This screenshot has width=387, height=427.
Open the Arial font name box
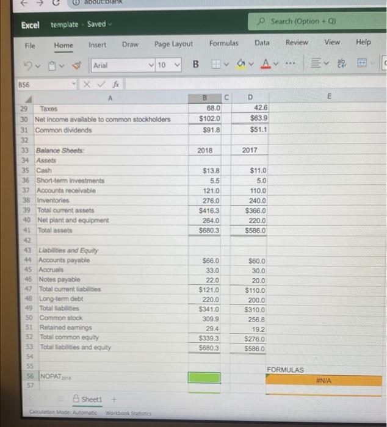click(x=123, y=65)
